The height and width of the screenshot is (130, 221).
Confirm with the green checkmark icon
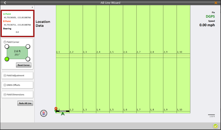click(x=216, y=126)
